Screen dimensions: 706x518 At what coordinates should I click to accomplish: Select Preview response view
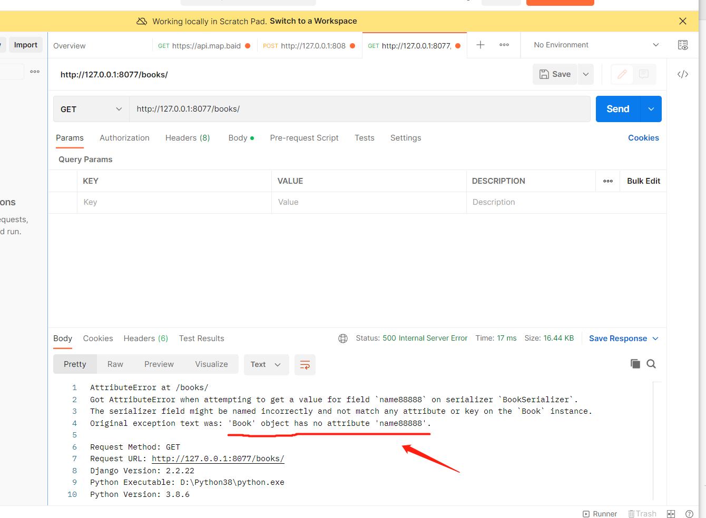[x=159, y=364]
